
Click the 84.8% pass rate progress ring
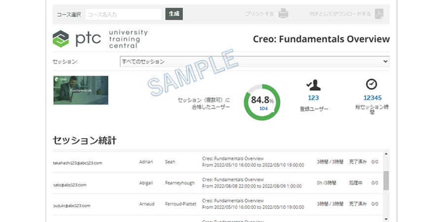pyautogui.click(x=263, y=103)
